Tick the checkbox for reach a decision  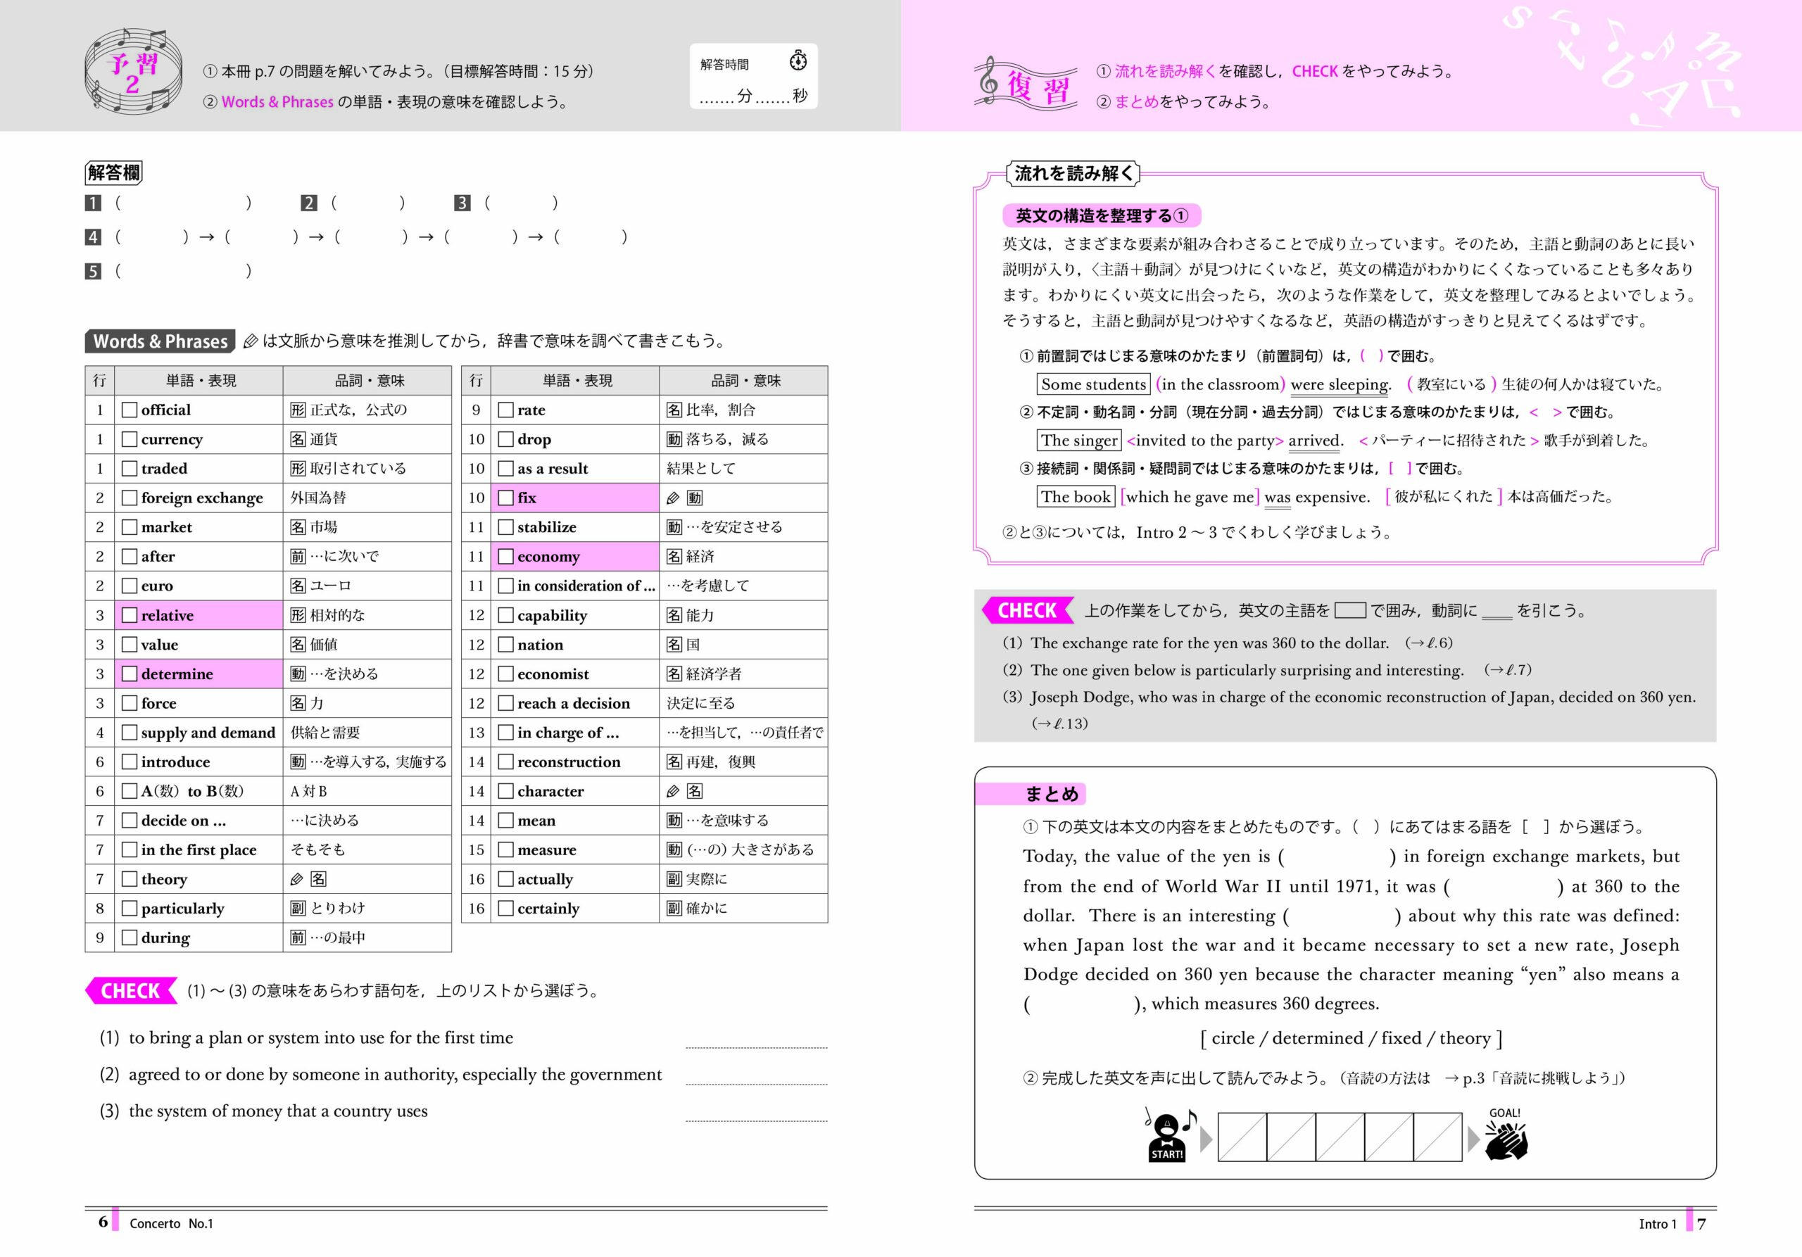tap(506, 703)
